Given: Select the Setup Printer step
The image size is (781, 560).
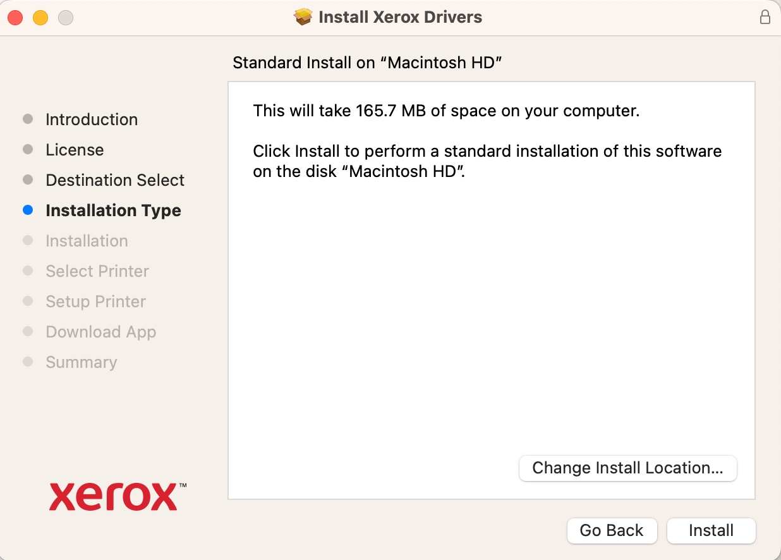Looking at the screenshot, I should point(95,301).
